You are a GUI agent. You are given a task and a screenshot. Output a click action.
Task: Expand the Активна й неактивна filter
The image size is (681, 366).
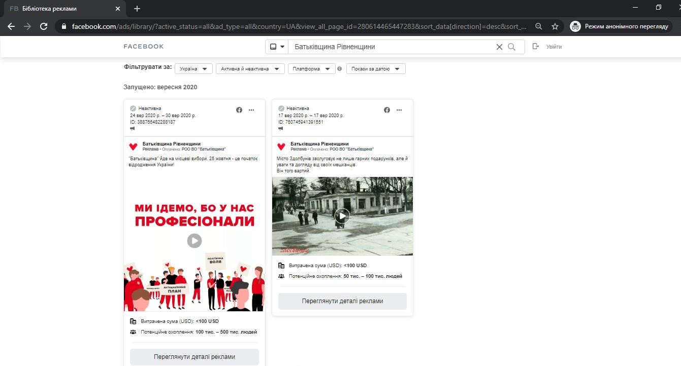(x=250, y=69)
